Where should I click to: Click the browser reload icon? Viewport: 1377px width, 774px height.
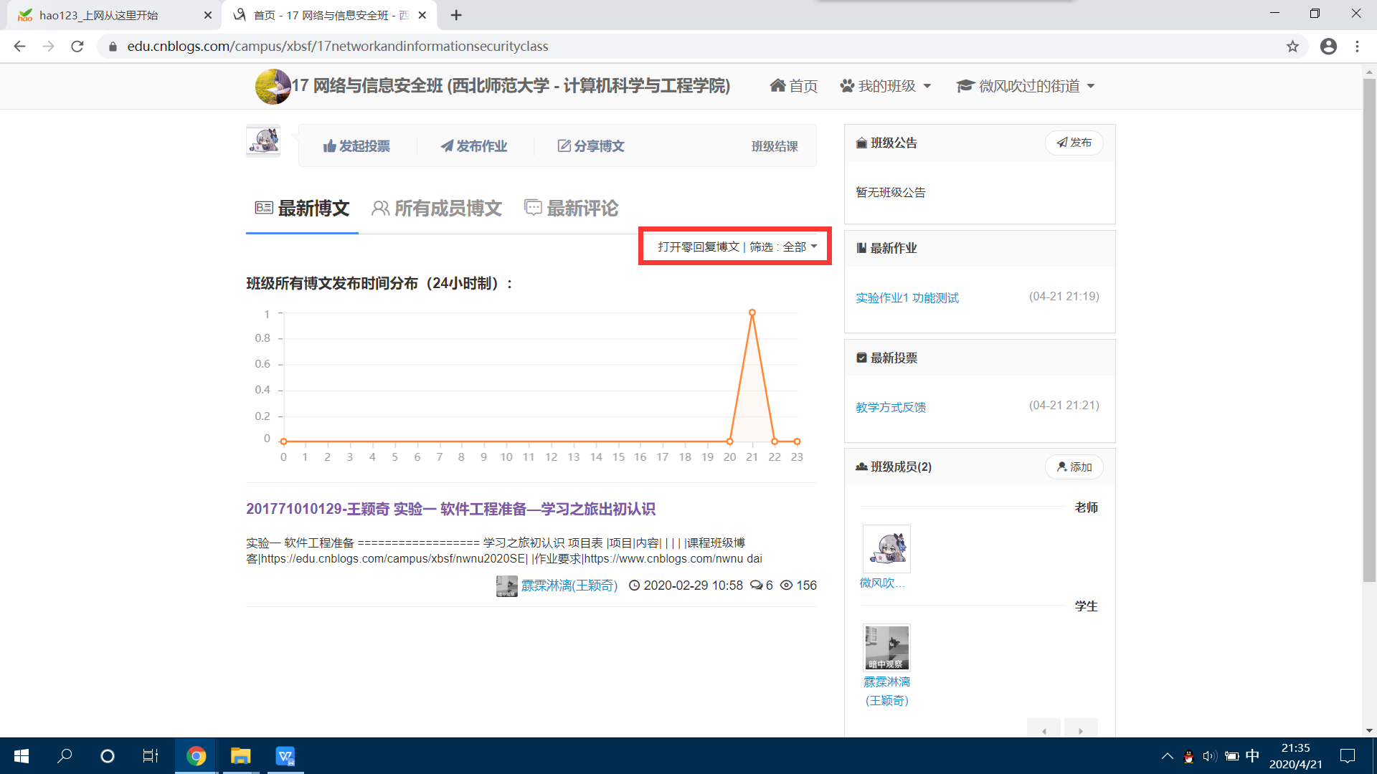click(77, 47)
